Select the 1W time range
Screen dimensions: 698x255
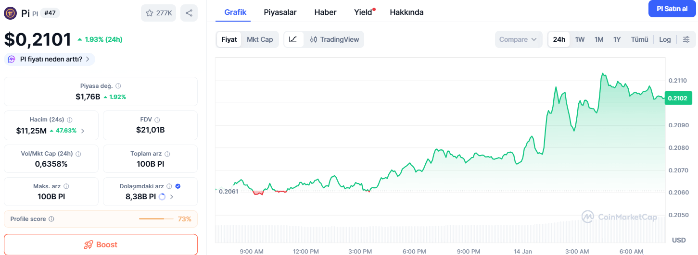[580, 39]
